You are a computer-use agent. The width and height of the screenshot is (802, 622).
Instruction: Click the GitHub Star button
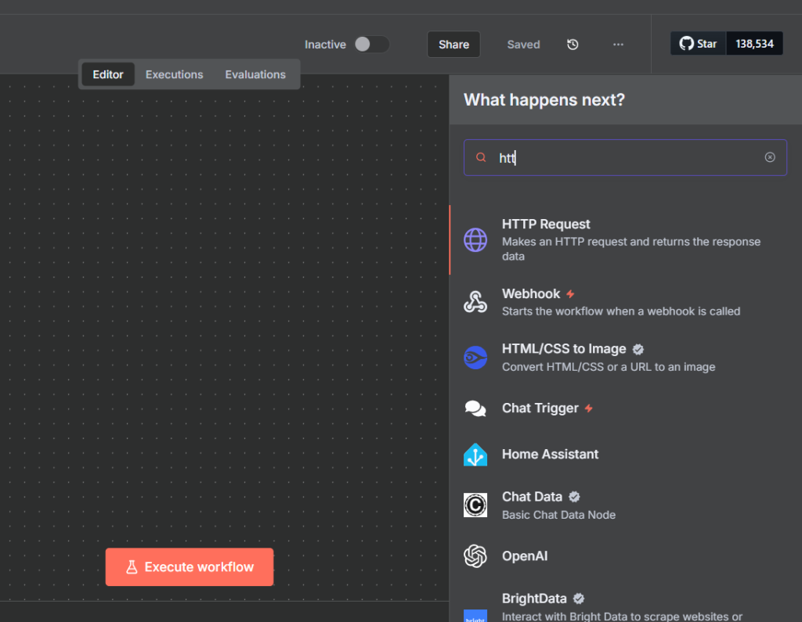pyautogui.click(x=699, y=44)
